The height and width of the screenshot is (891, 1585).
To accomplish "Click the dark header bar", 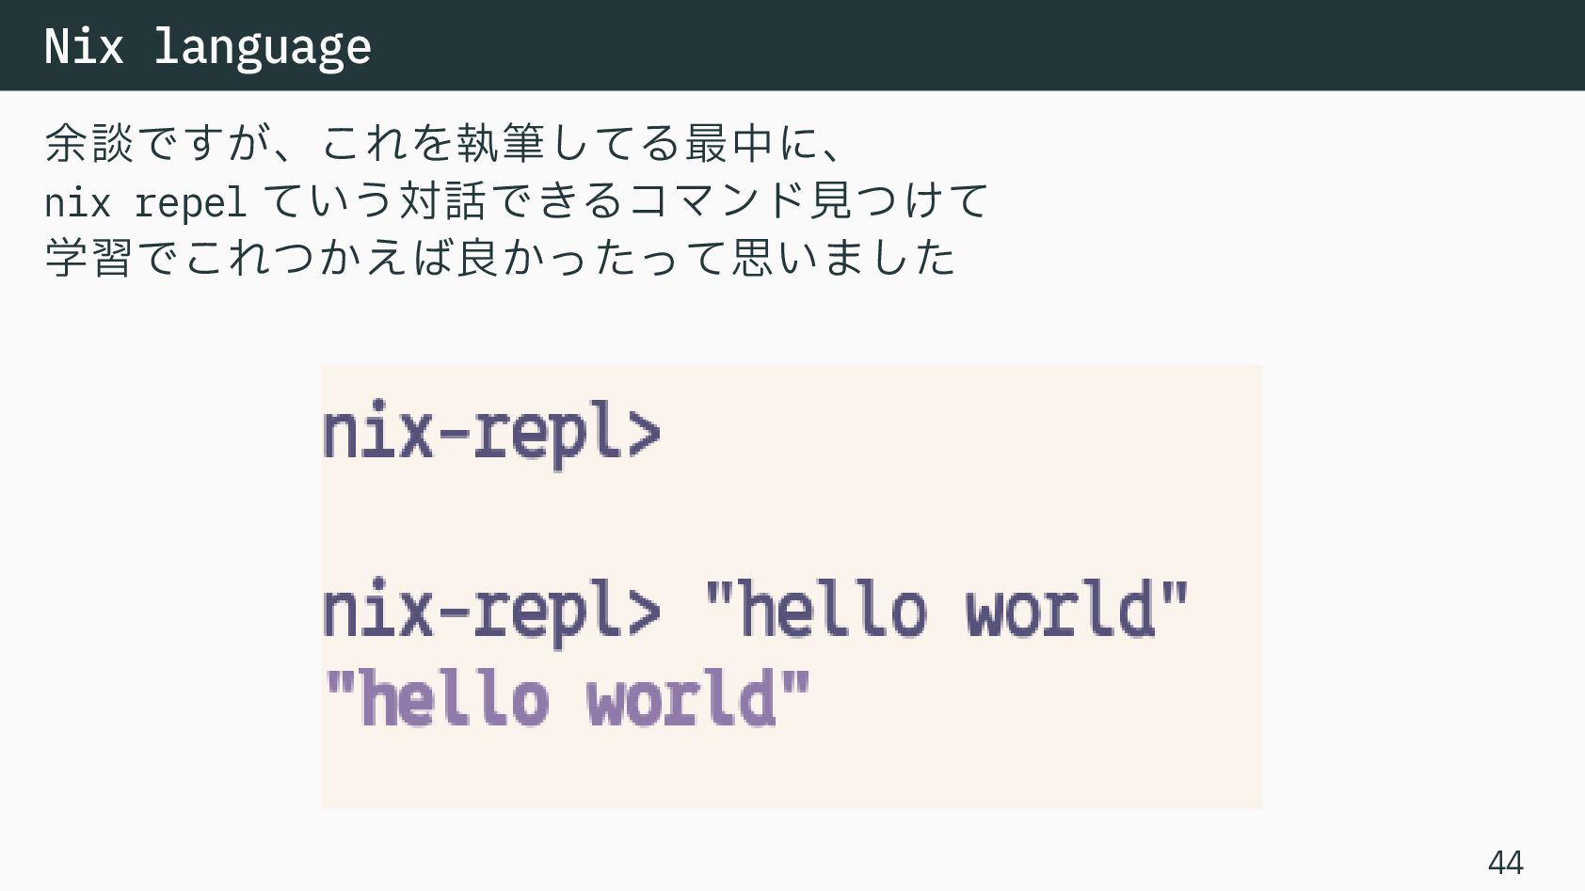I will 792,45.
